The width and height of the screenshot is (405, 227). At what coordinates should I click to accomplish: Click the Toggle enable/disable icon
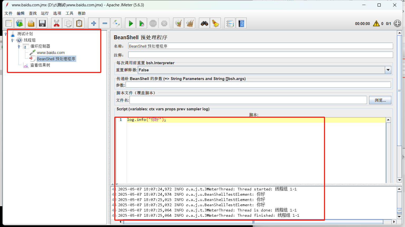116,23
